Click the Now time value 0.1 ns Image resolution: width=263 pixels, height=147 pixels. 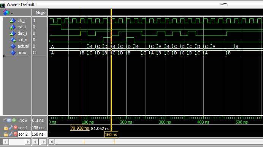(38, 120)
